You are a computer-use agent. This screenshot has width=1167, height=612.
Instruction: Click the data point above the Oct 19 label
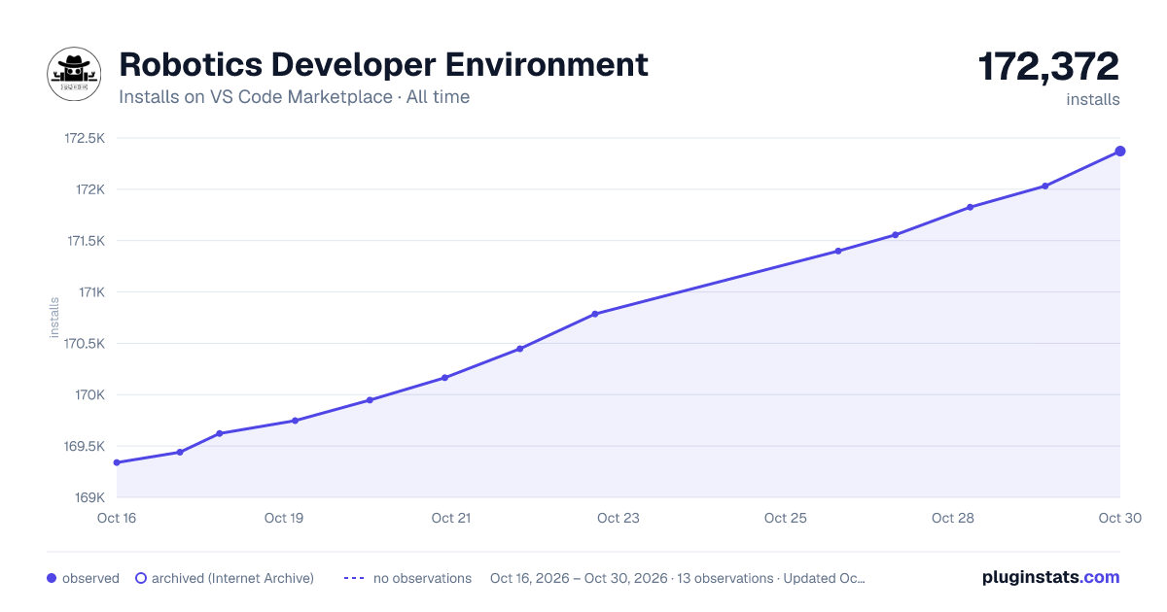point(295,421)
